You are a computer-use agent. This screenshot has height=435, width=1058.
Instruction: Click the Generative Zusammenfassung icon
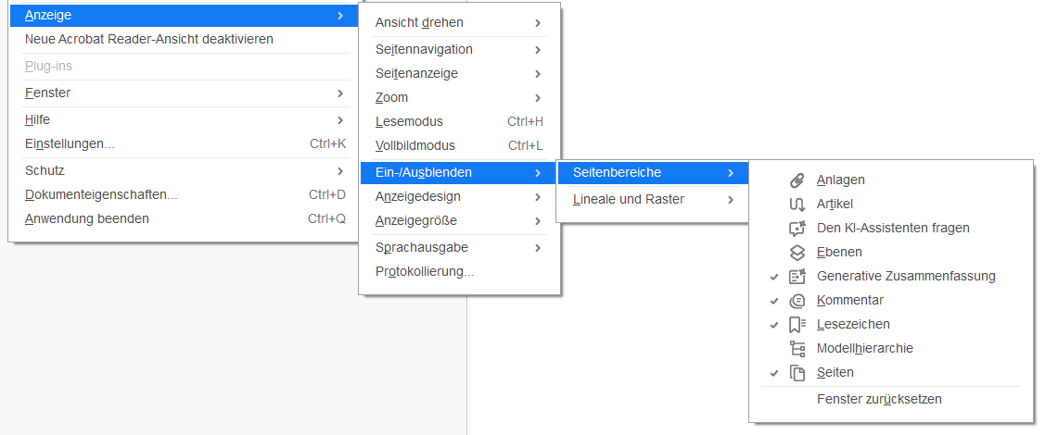coord(797,277)
